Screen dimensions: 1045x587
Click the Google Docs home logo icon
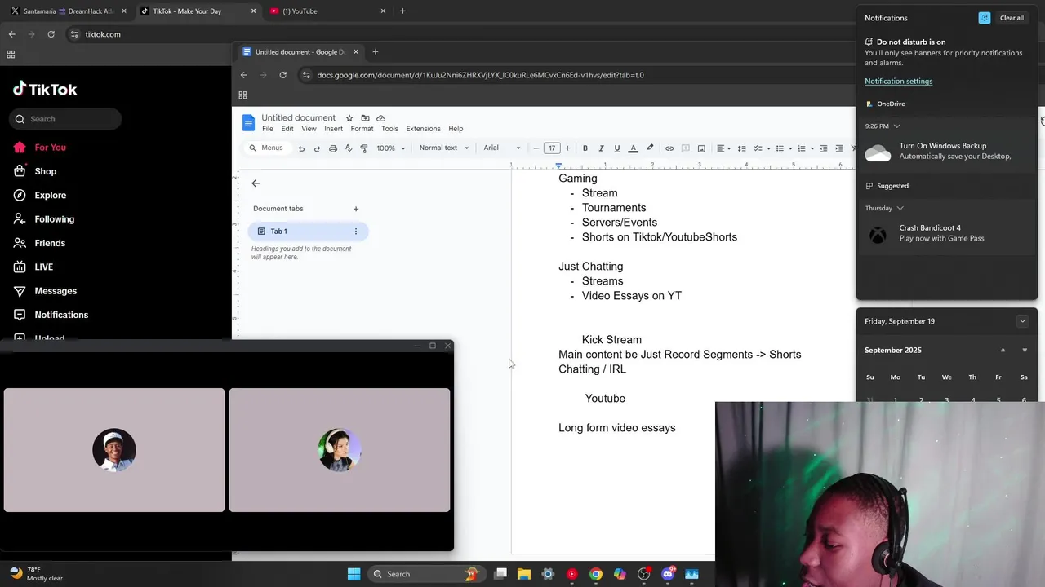pos(248,123)
